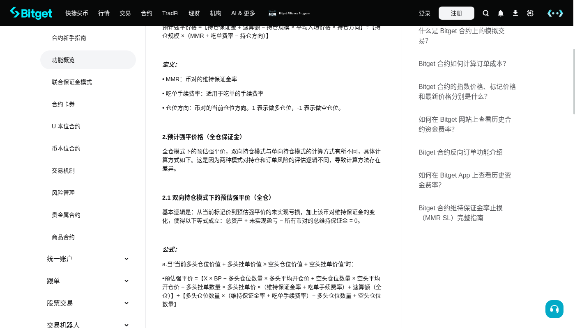Open the search magnifier icon
575x328 pixels.
[x=486, y=13]
